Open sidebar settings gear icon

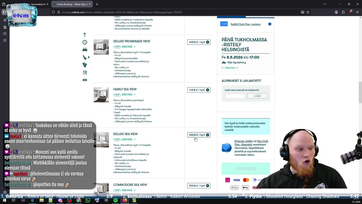coord(5,192)
